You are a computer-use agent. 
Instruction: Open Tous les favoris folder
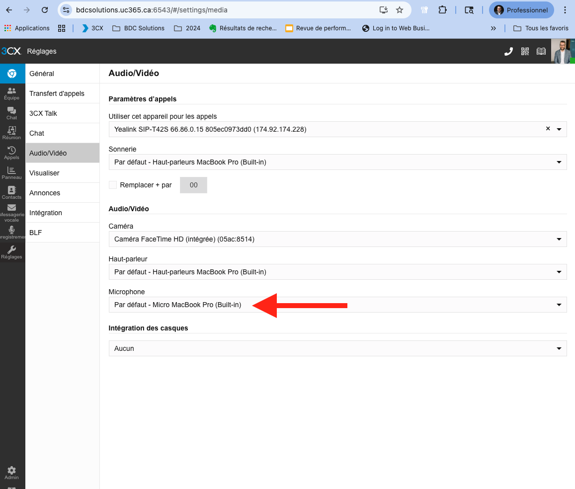click(541, 28)
